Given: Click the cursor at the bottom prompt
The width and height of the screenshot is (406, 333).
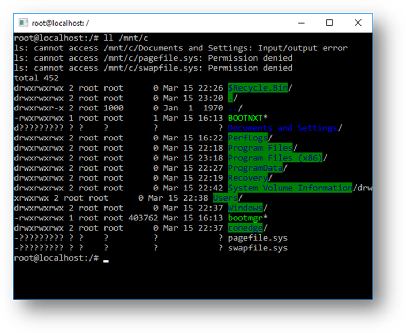Looking at the screenshot, I should click(x=106, y=260).
